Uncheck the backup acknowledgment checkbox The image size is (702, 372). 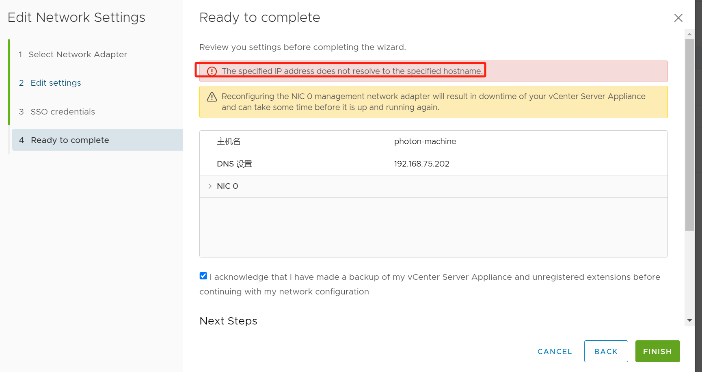(x=203, y=276)
